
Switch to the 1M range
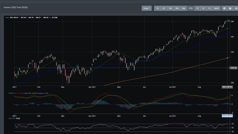point(170,8)
